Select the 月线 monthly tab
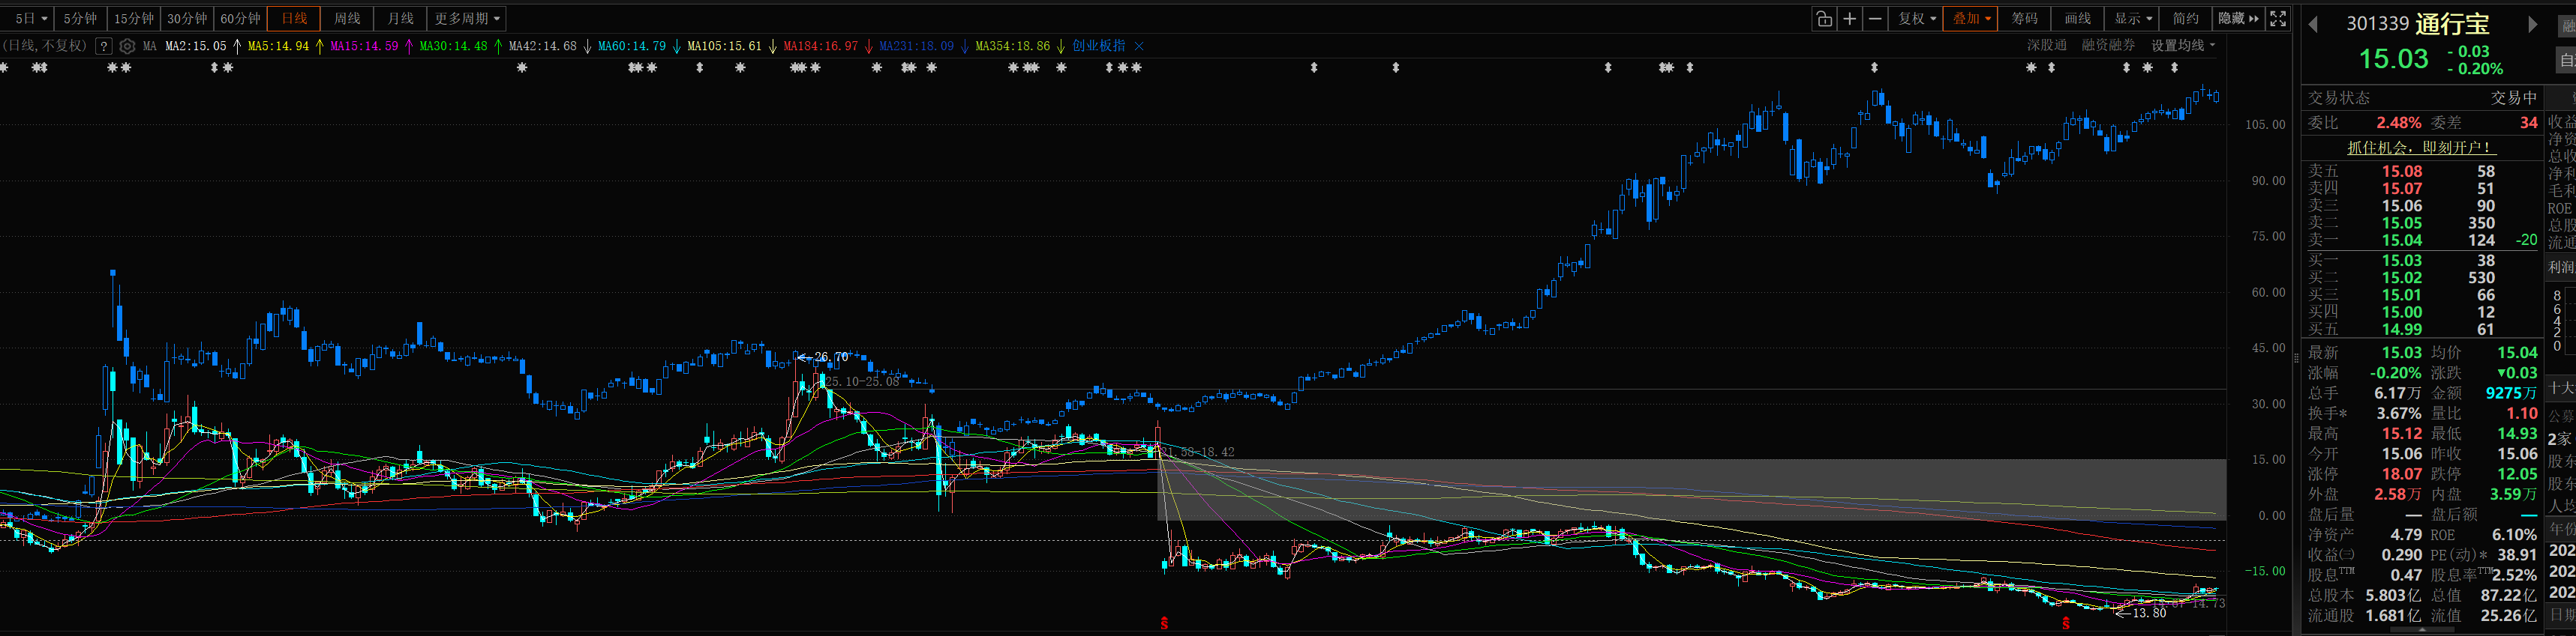 click(x=400, y=19)
